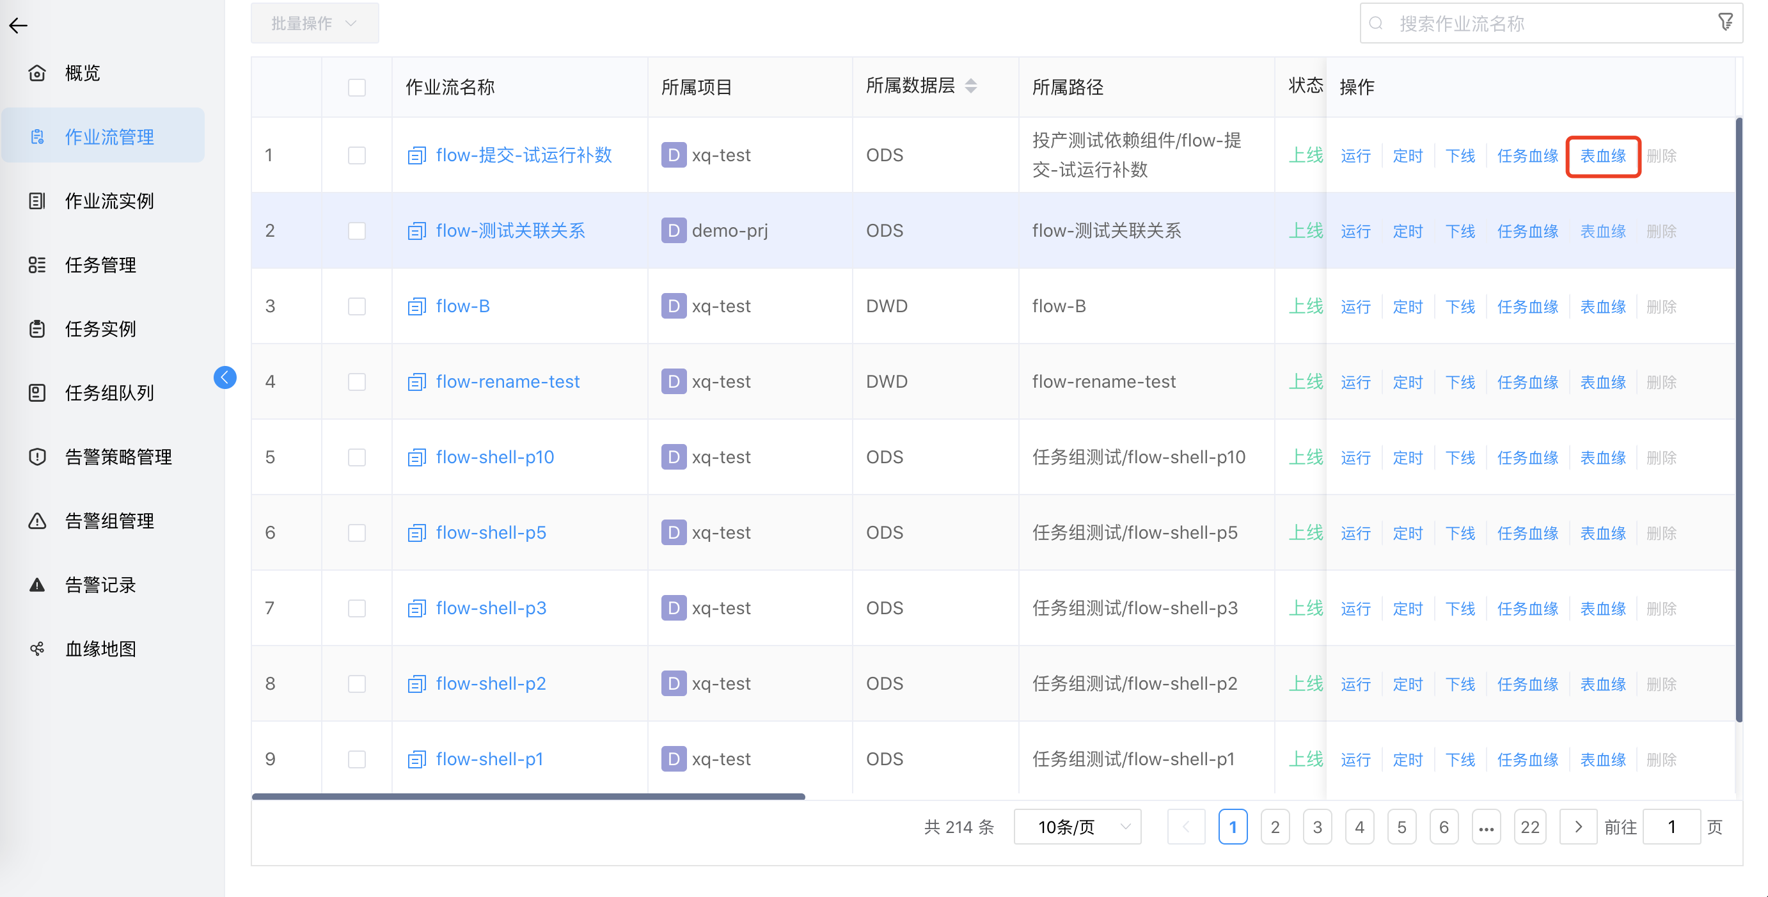Go to 概览 overview page
The height and width of the screenshot is (897, 1768).
tap(83, 73)
